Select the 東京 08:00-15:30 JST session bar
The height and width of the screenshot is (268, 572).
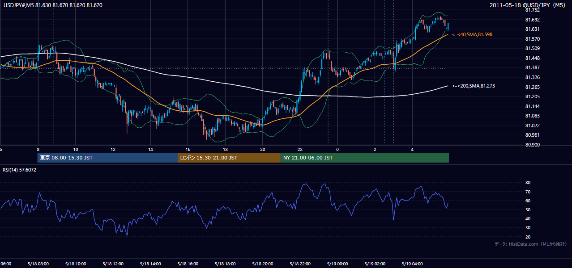(x=107, y=158)
